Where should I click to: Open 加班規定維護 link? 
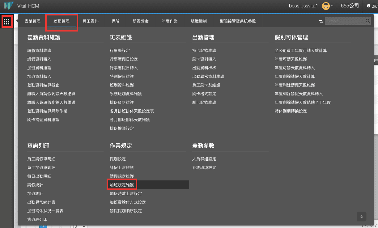122,185
